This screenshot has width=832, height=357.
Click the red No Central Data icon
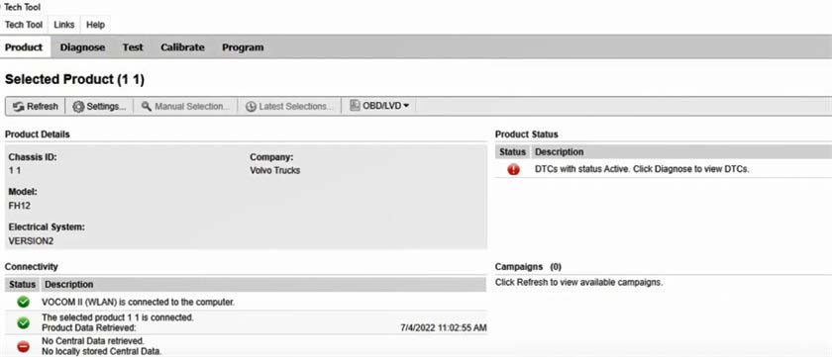(x=23, y=346)
